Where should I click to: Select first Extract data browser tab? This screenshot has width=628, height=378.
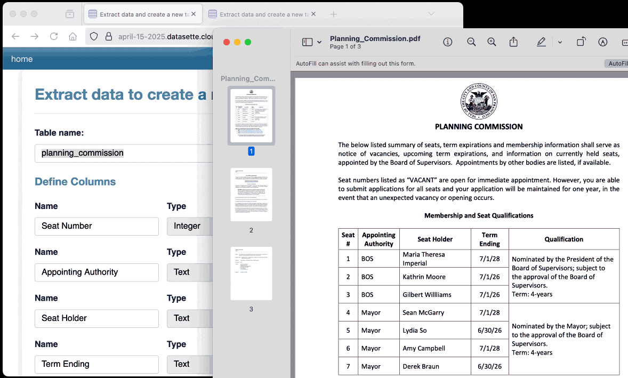point(143,14)
